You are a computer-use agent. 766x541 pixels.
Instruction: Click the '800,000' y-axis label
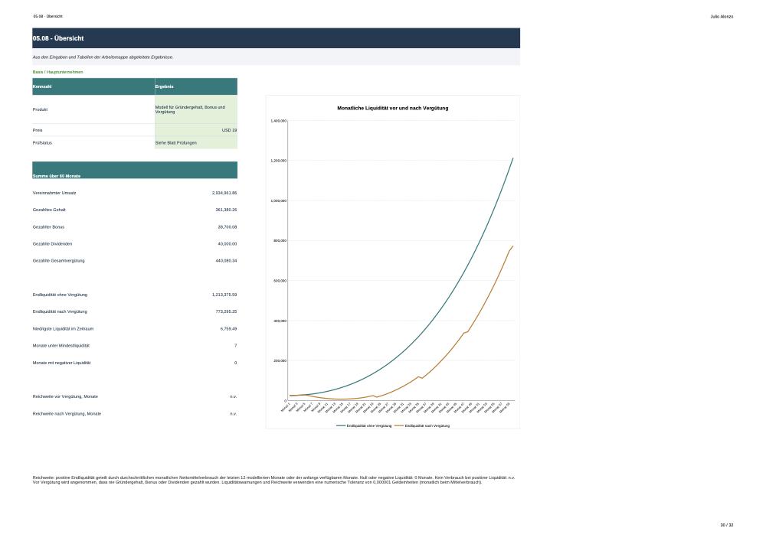click(x=280, y=241)
